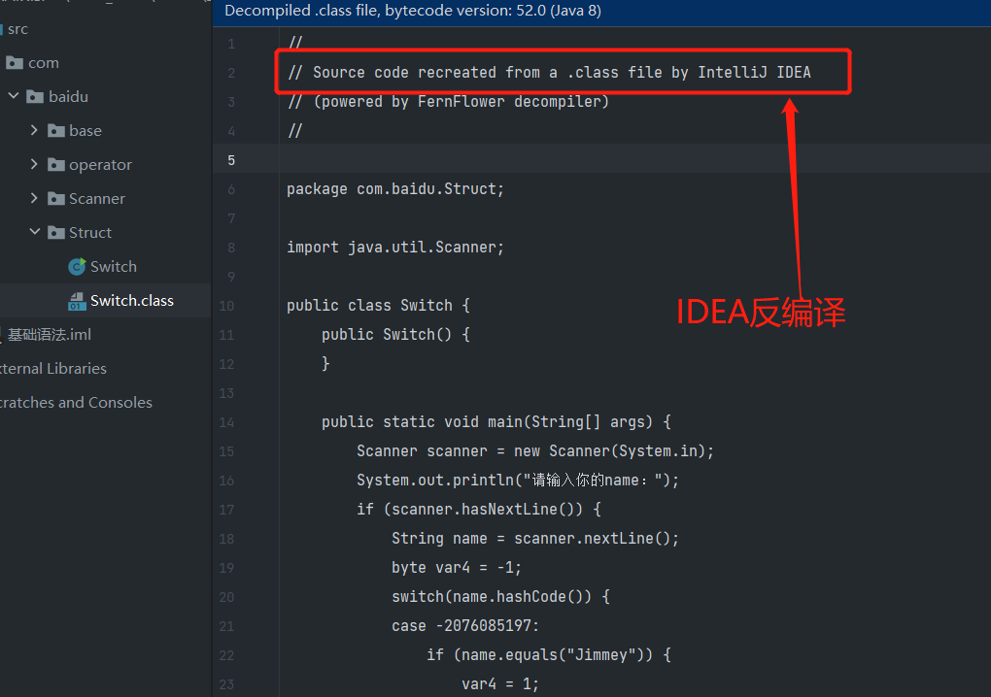This screenshot has width=991, height=697.
Task: Click line number 5 in gutter
Action: 231,160
